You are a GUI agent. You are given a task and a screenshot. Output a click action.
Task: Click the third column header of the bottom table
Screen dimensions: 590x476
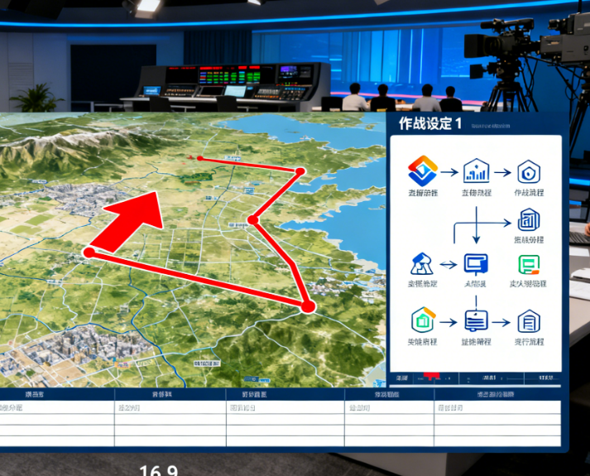click(285, 394)
